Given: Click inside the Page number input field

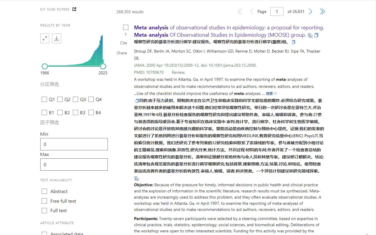Looking at the screenshot, I should (x=276, y=11).
